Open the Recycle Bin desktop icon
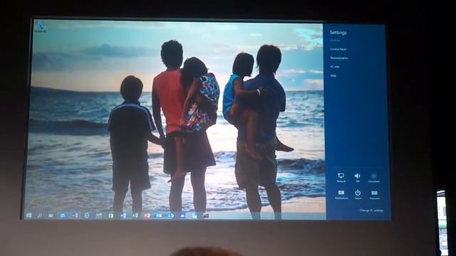 [41, 26]
